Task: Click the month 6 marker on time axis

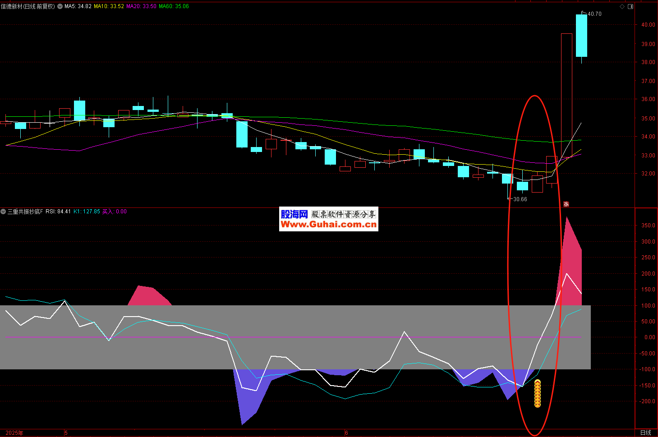Action: 346,433
